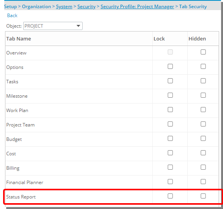Hide the Work Plan tab
Image resolution: width=223 pixels, height=209 pixels.
[203, 110]
